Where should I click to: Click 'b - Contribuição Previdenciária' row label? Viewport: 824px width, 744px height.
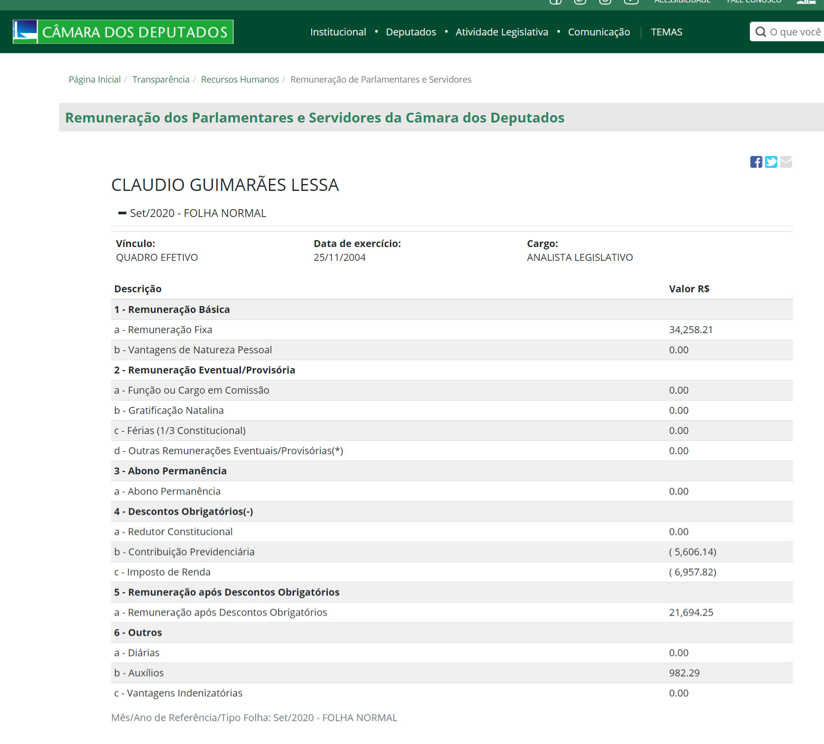(x=184, y=552)
